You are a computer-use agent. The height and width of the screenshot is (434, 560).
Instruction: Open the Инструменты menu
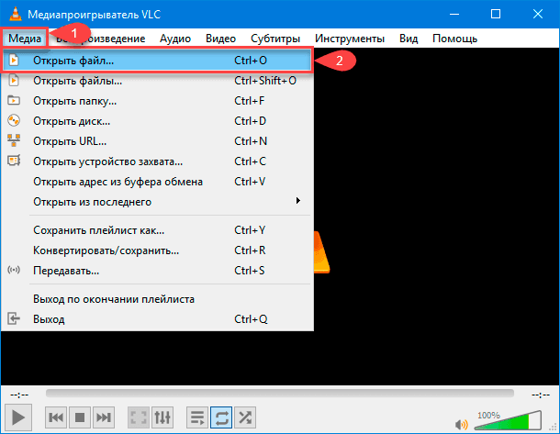pyautogui.click(x=350, y=39)
